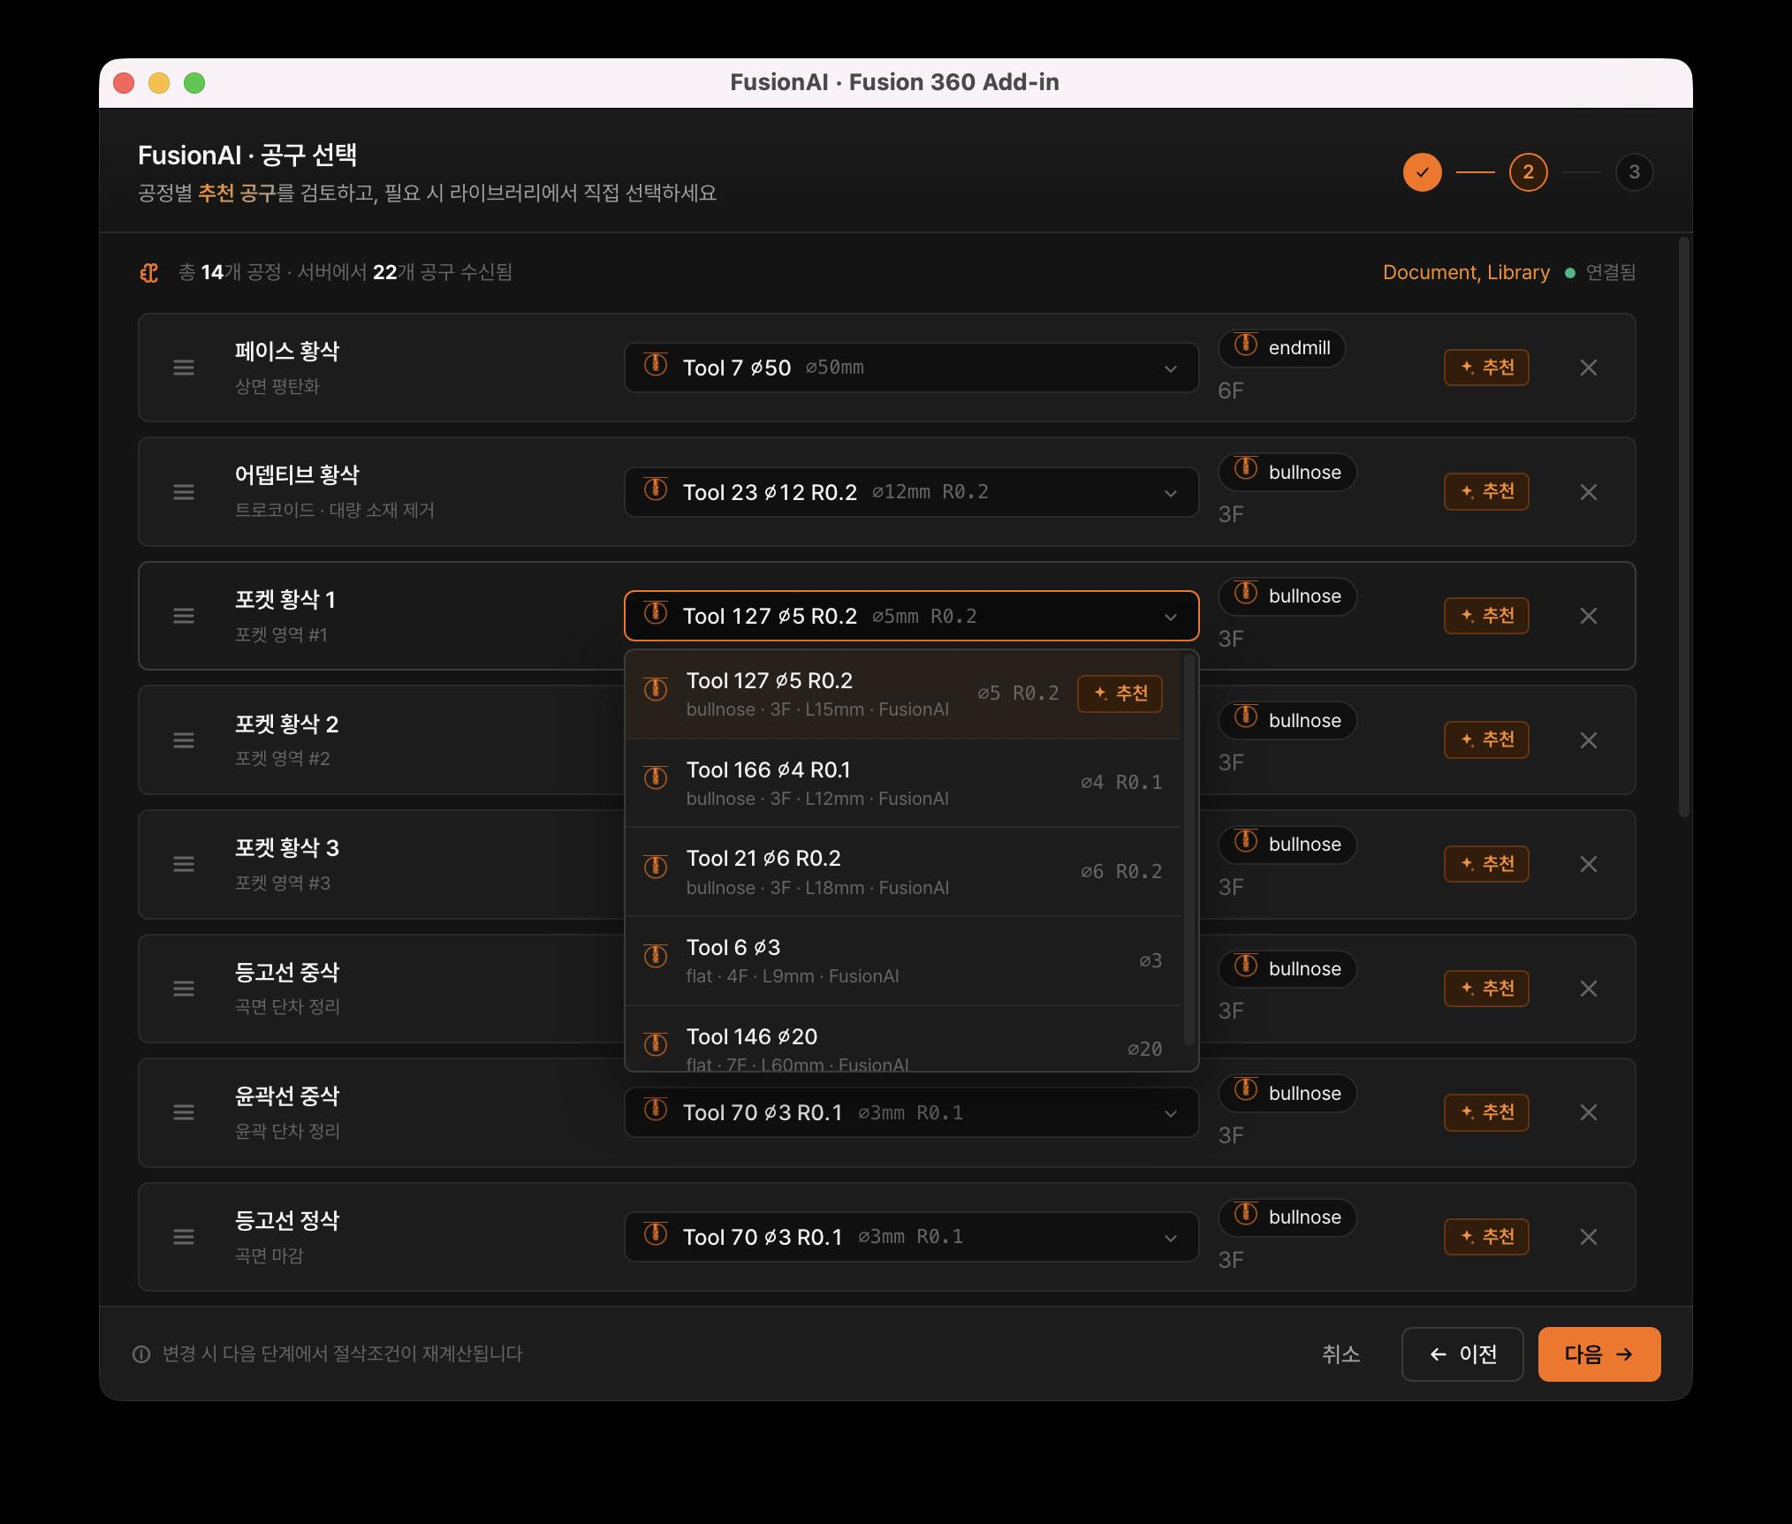The width and height of the screenshot is (1792, 1524).
Task: Open the Tool 7 ⌀50 tool dropdown
Action: click(x=911, y=368)
